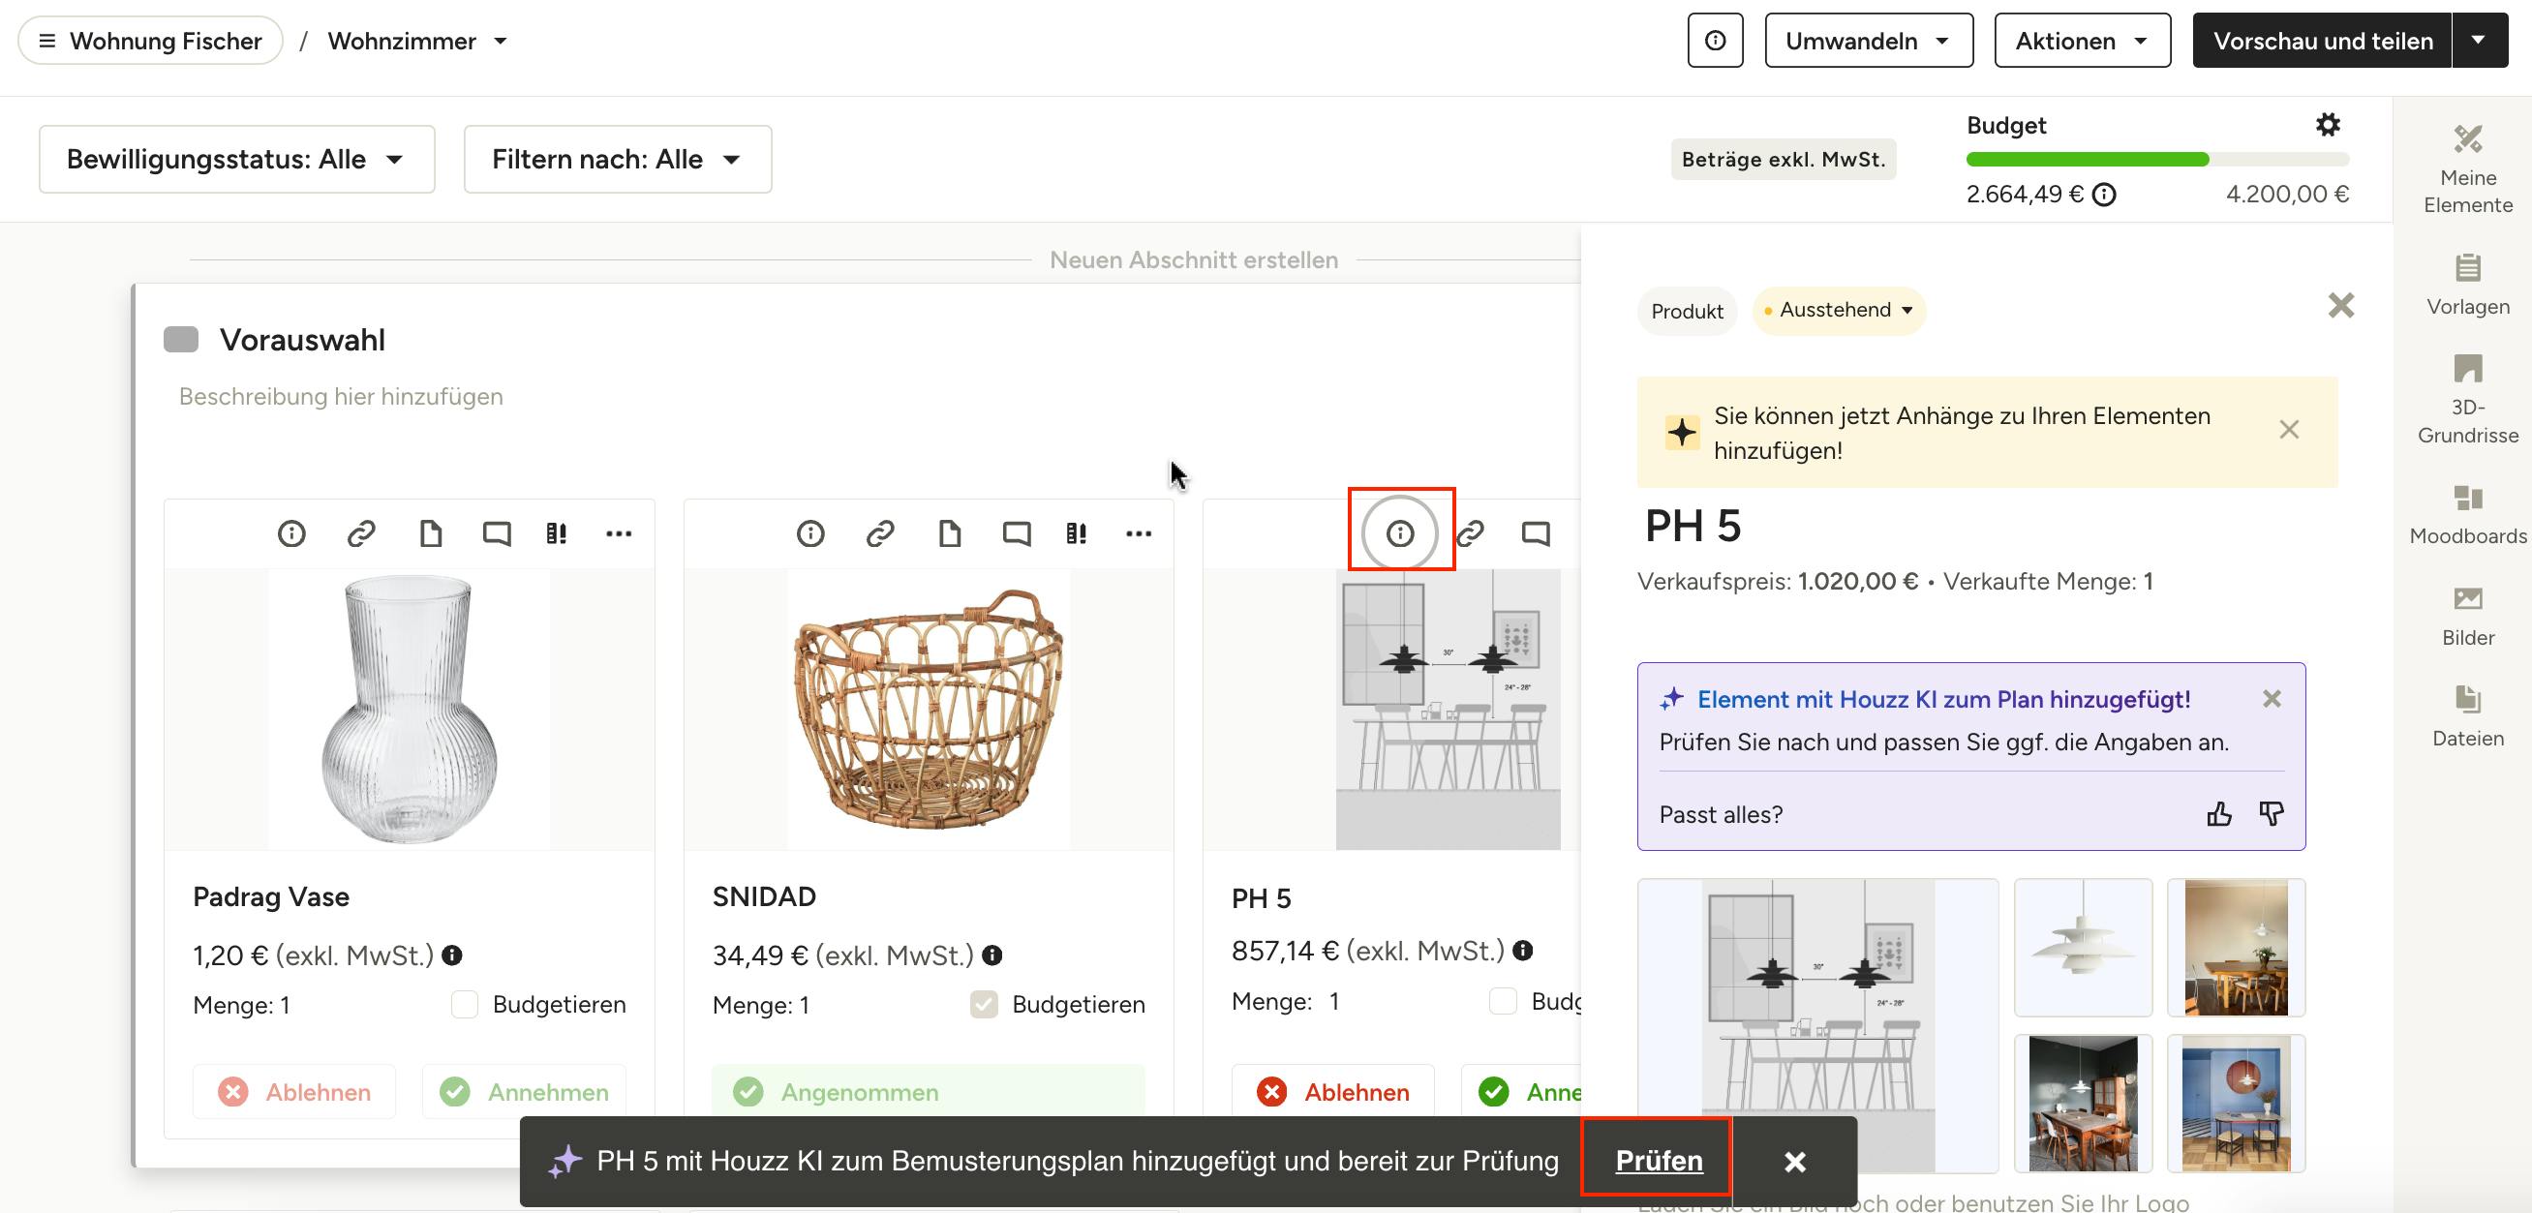The height and width of the screenshot is (1213, 2532).
Task: Close the bottom toast notification
Action: coord(1795,1162)
